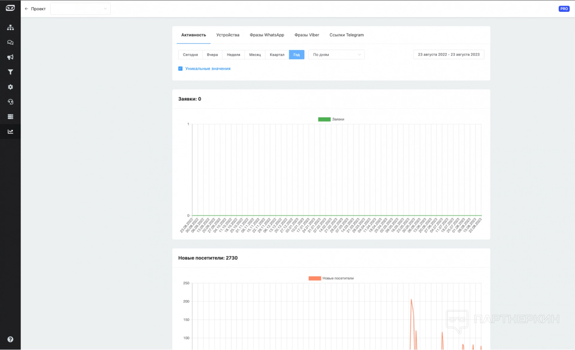
Task: Open the headset support sidebar icon
Action: tap(10, 102)
